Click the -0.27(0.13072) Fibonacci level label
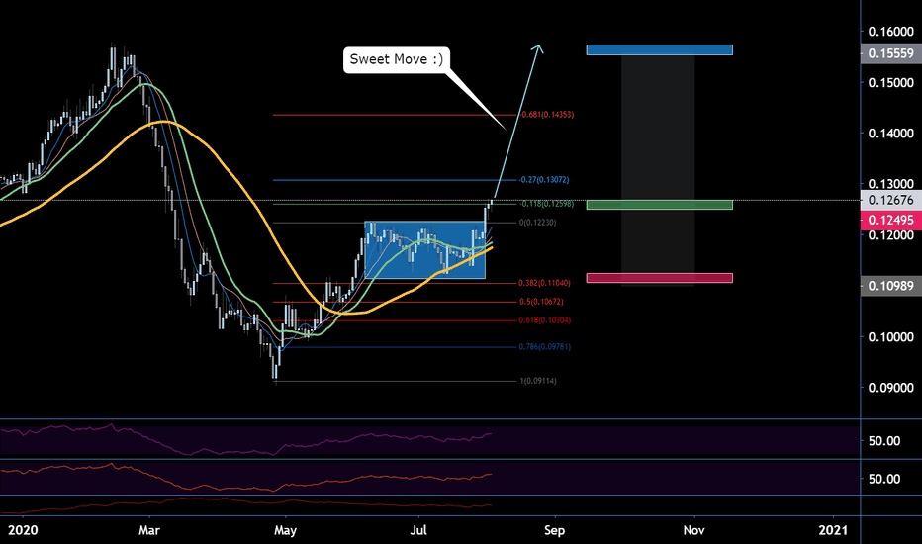Screen dimensions: 922x544 544,180
